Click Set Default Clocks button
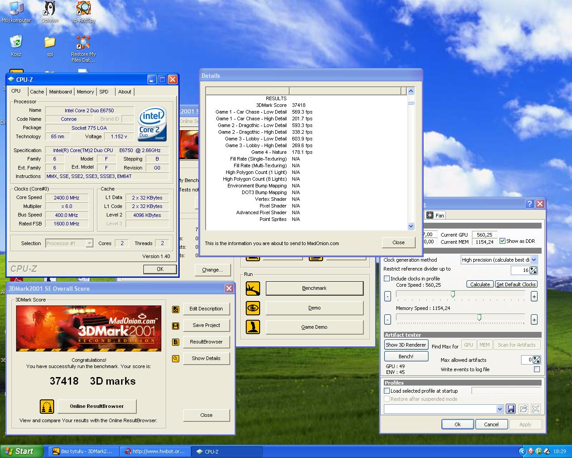 coord(516,284)
